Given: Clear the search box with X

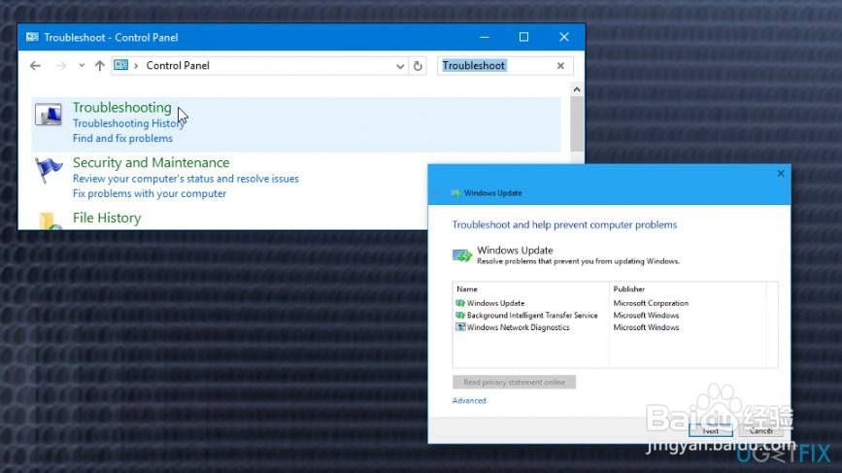Looking at the screenshot, I should tap(560, 65).
